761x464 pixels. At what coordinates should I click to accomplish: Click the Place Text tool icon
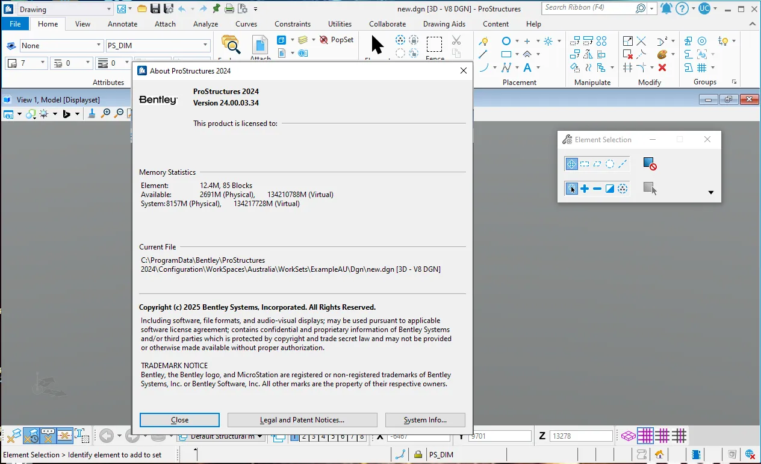[x=527, y=67]
